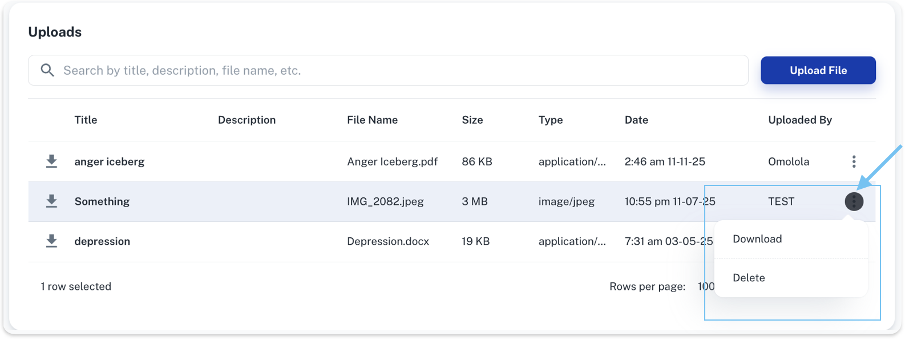The width and height of the screenshot is (905, 340).
Task: Click the Type column header
Action: [550, 120]
